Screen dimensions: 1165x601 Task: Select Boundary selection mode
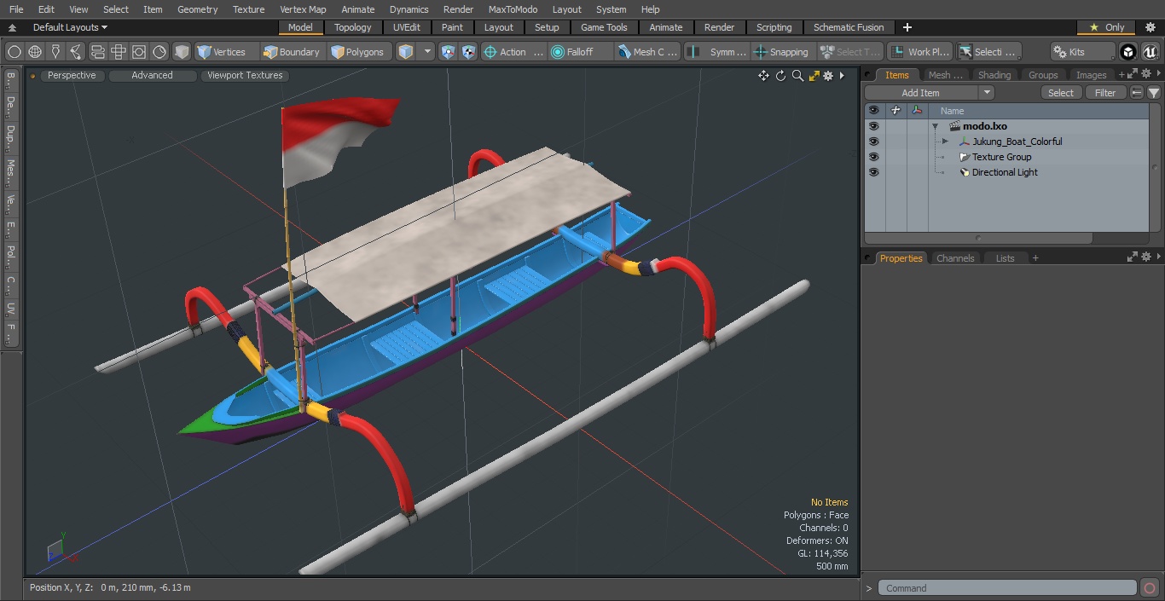pos(292,52)
